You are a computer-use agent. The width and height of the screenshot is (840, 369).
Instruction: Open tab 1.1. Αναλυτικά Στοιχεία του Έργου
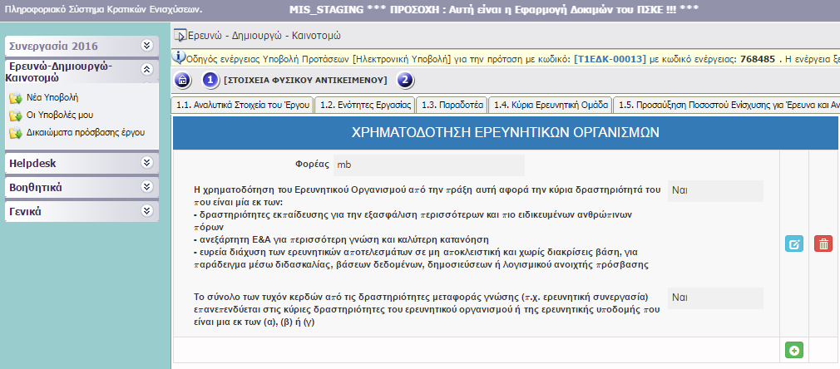coord(243,105)
